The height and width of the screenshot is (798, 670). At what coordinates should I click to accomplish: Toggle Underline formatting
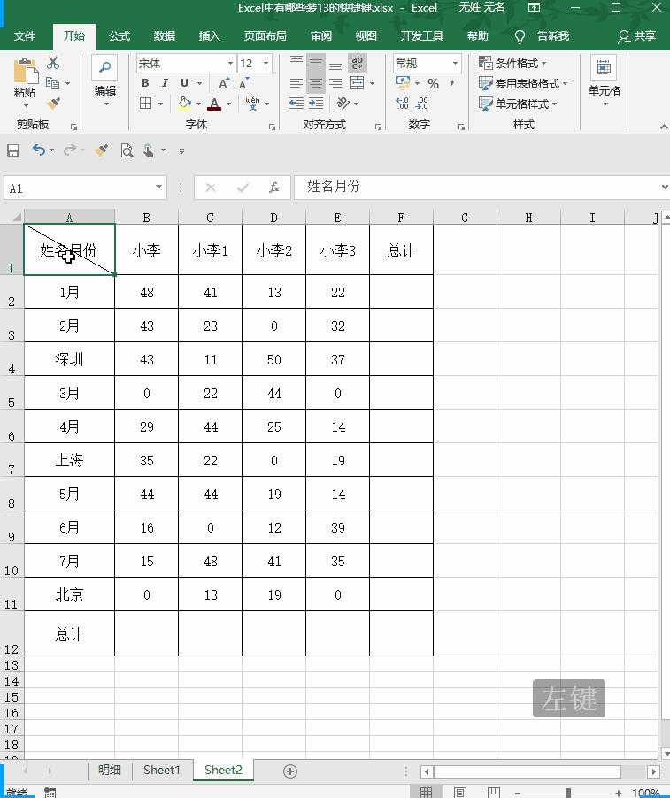coord(184,83)
